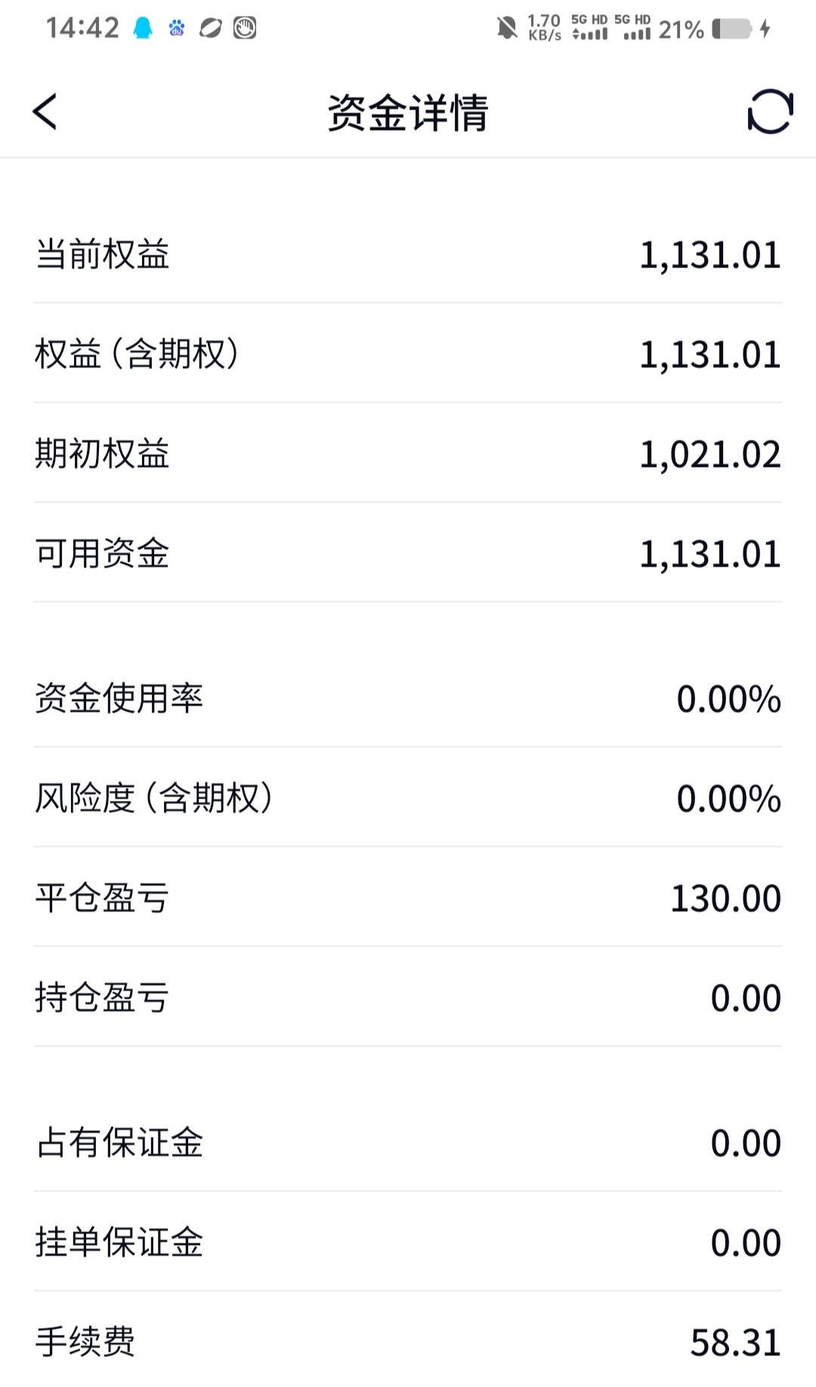Tap the 手续费 value 58.31
Screen dimensions: 816x1387
[x=735, y=1342]
